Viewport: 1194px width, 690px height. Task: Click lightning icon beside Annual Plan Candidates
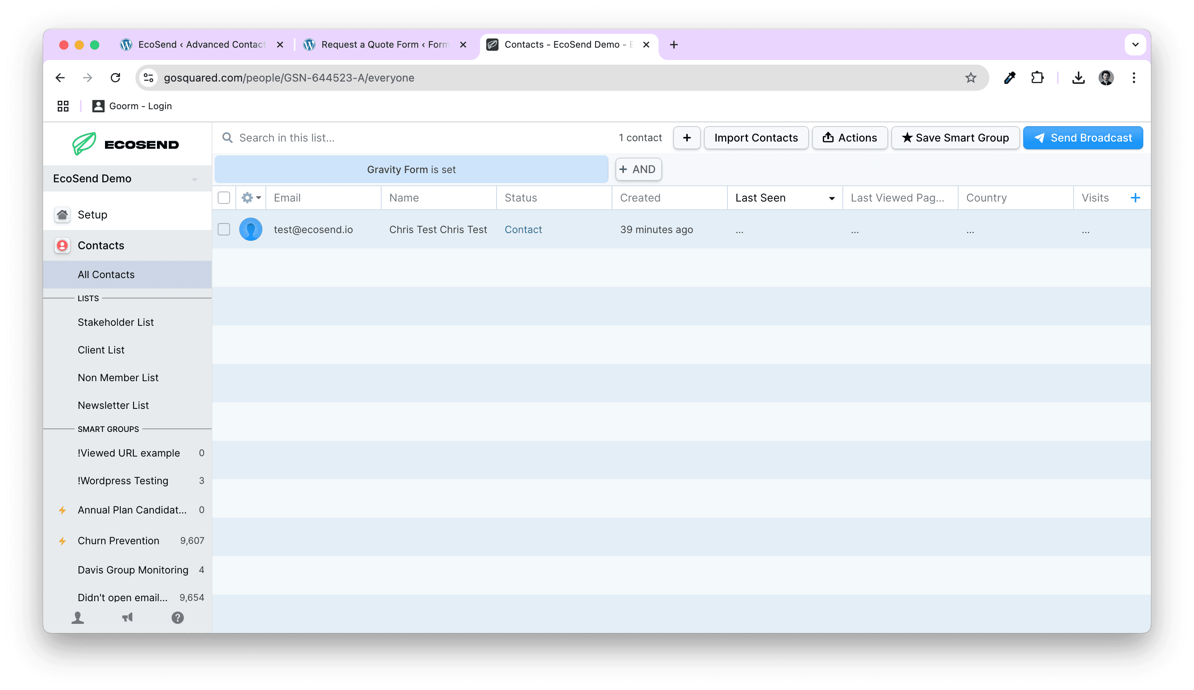tap(62, 510)
